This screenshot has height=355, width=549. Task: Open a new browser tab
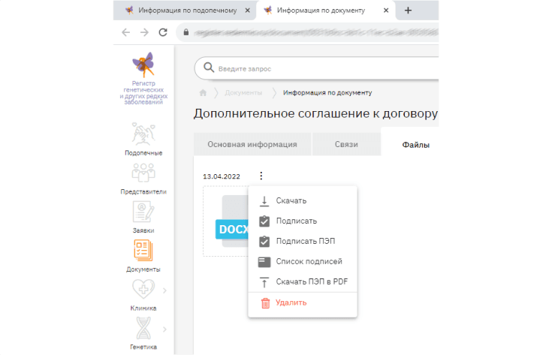click(x=408, y=11)
